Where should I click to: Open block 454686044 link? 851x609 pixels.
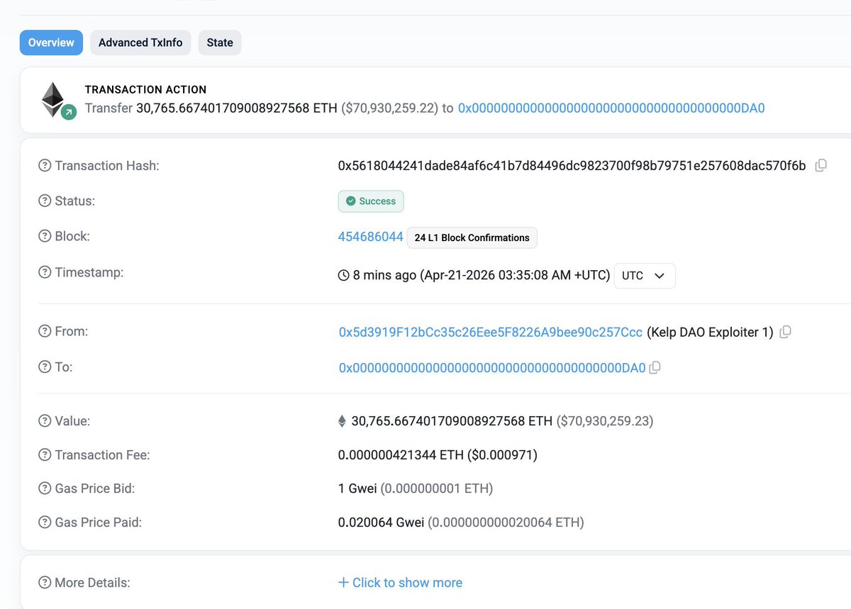pos(370,237)
